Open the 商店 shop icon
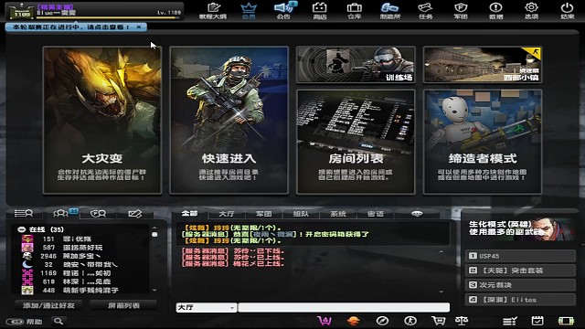The width and height of the screenshot is (585, 329). click(x=319, y=11)
